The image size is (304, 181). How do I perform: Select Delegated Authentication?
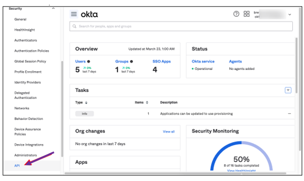click(x=25, y=95)
